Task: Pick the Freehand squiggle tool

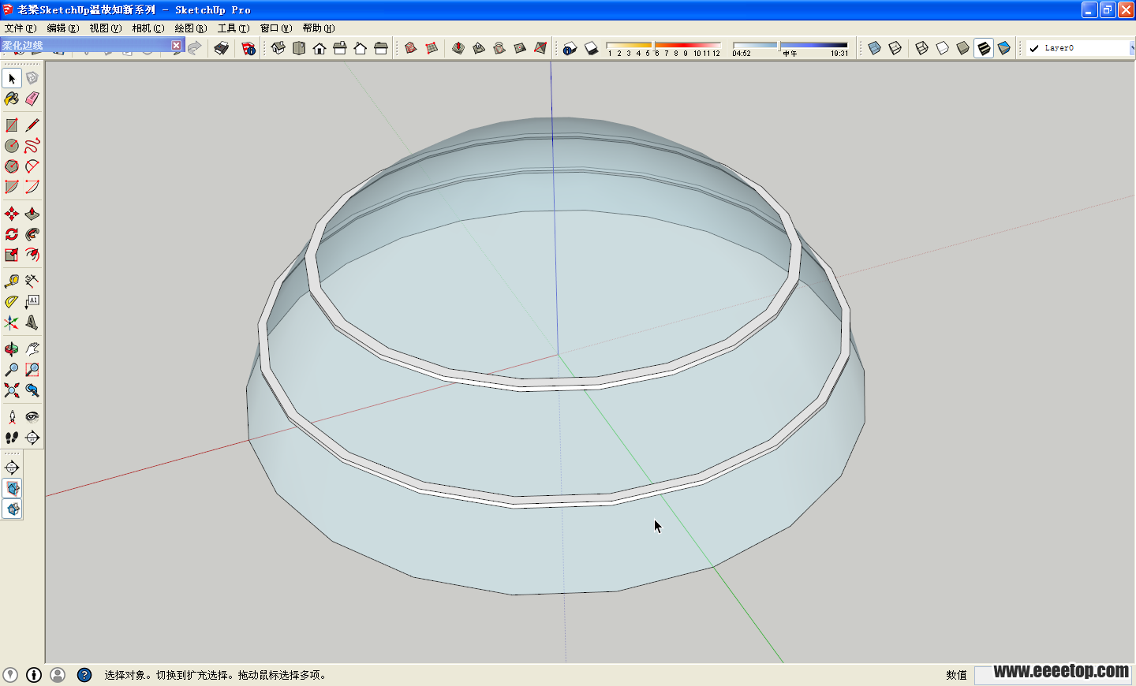Action: pos(32,146)
